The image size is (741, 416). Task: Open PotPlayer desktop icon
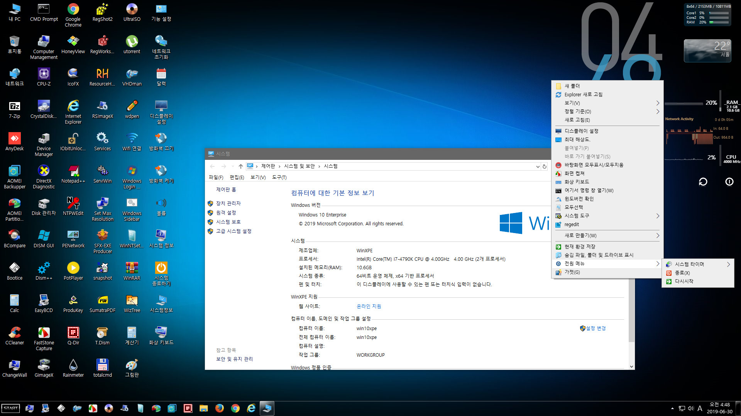coord(73,271)
